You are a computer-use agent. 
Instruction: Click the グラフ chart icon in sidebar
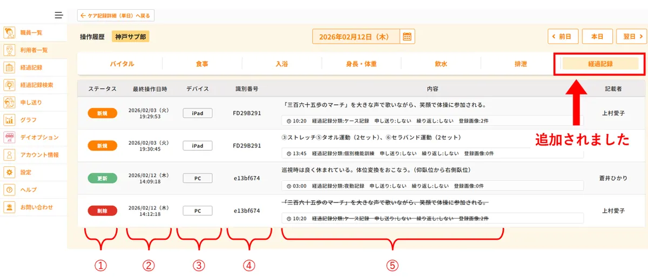9,120
